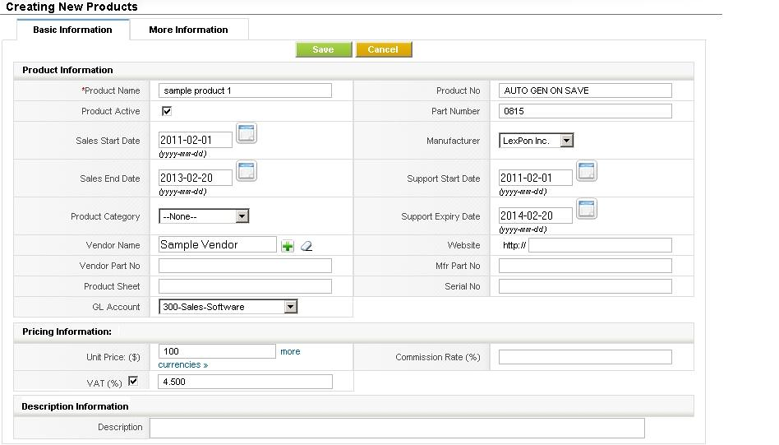The height and width of the screenshot is (445, 779).
Task: Click Creating New Products page title
Action: click(x=72, y=7)
